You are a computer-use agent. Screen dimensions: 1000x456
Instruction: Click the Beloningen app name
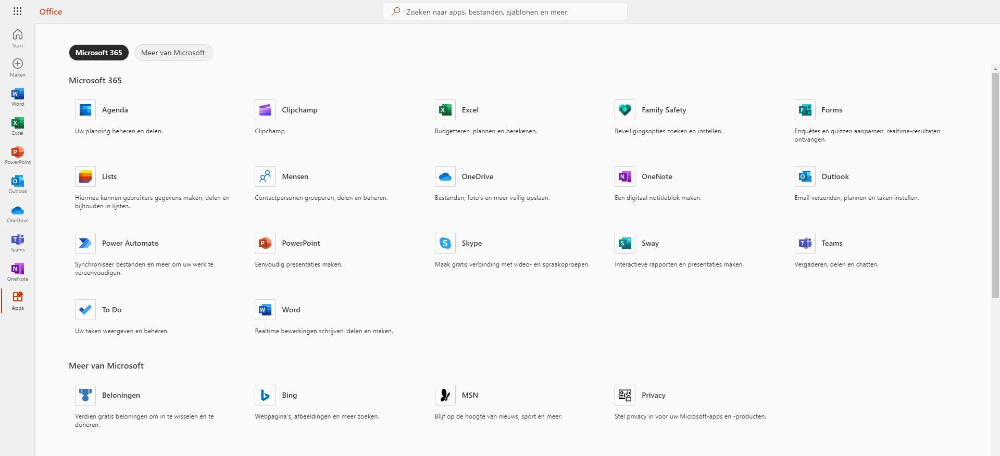pyautogui.click(x=121, y=395)
